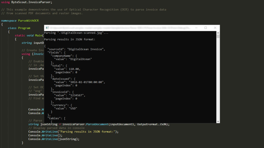Click the console scrollbar thumb
The width and height of the screenshot is (264, 148).
click(218, 36)
